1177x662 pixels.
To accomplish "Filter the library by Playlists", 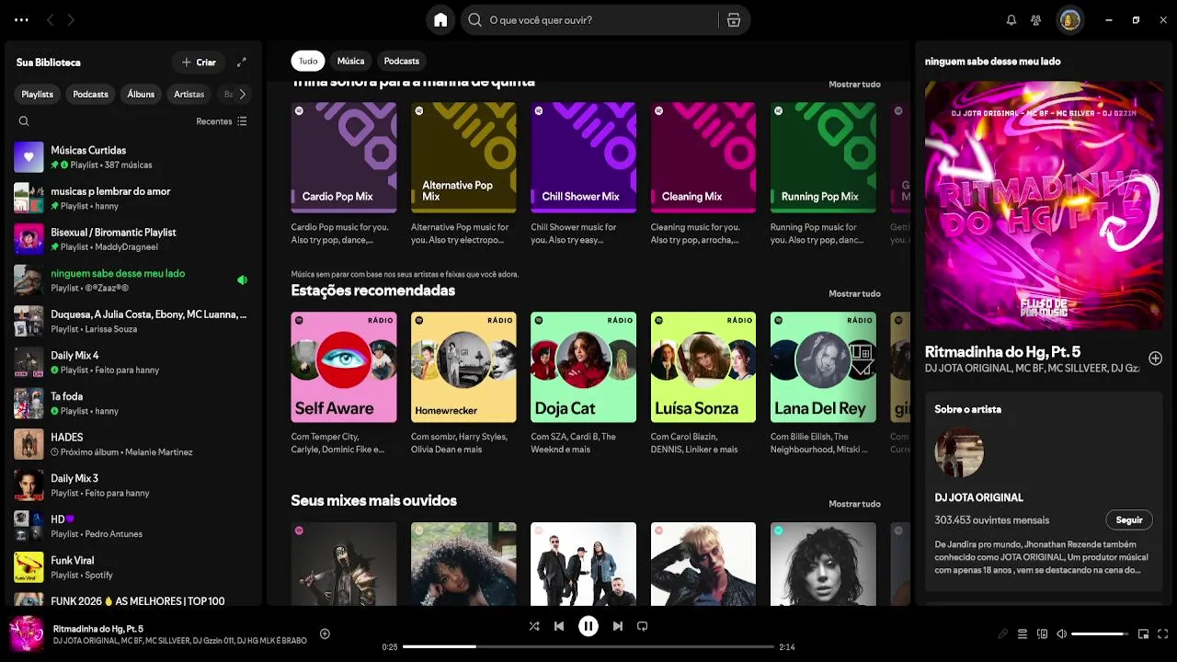I will tap(38, 94).
